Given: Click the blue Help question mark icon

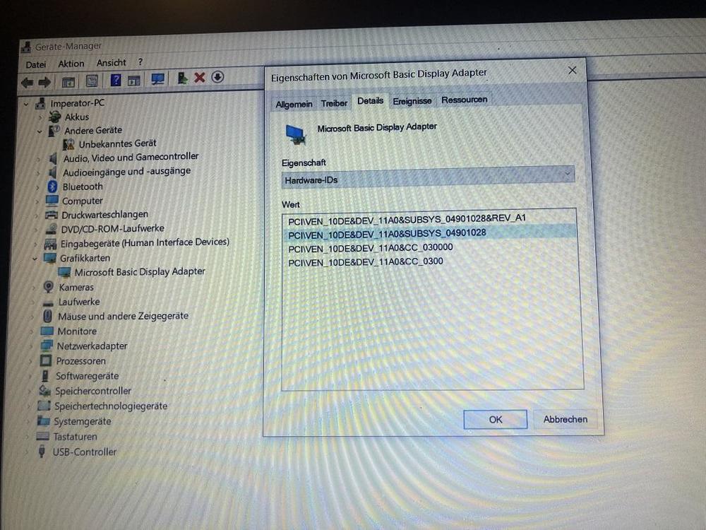Looking at the screenshot, I should click(116, 81).
